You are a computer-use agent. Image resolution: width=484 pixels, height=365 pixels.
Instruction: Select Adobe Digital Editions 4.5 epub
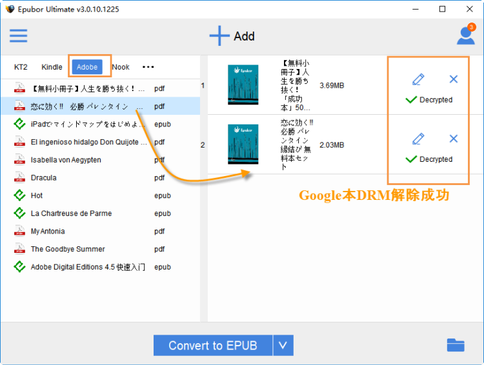(x=100, y=267)
